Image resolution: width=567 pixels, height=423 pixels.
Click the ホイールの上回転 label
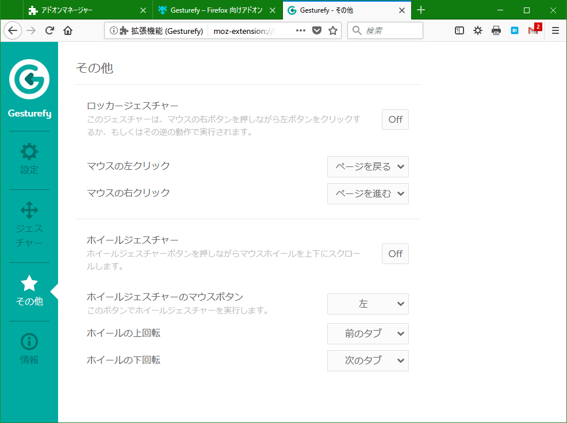tap(124, 333)
